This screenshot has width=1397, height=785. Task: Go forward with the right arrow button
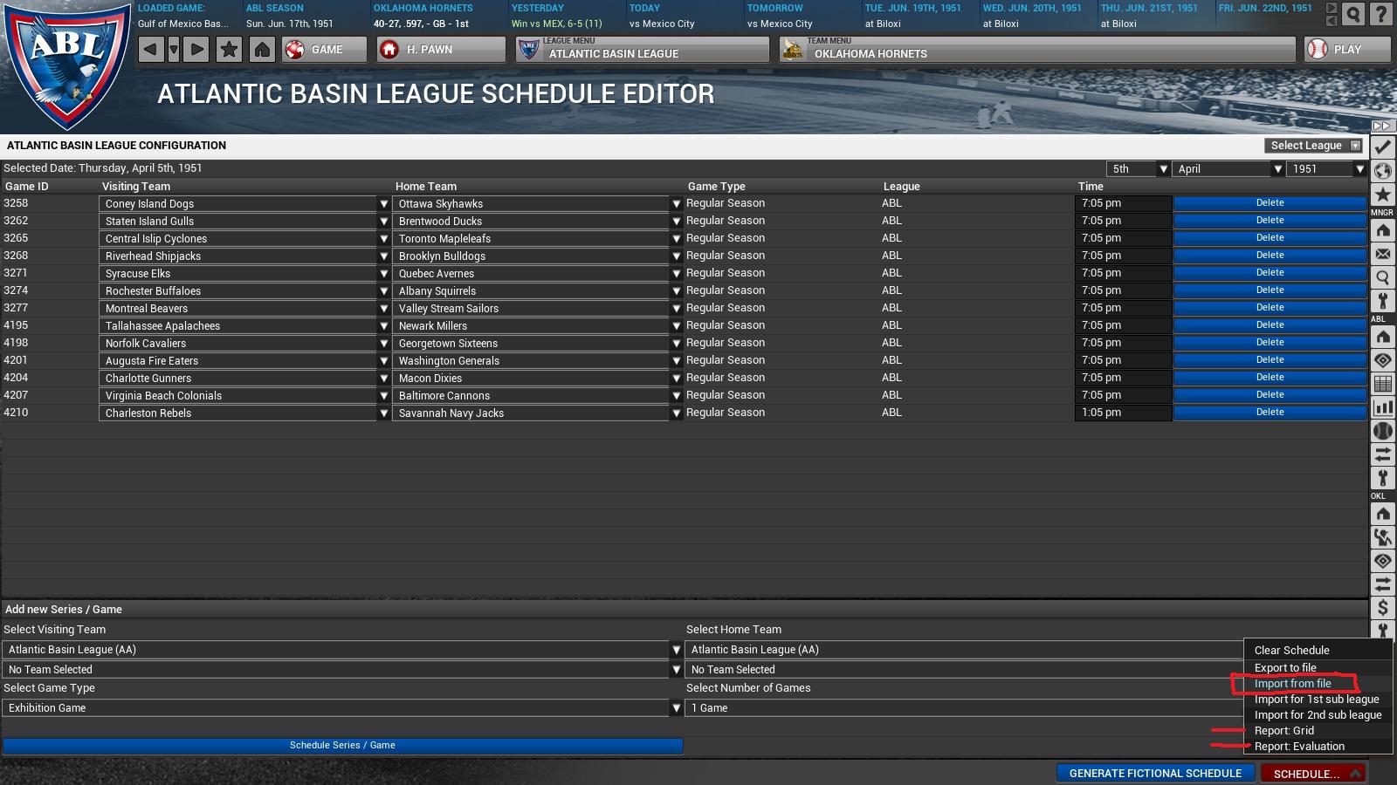pyautogui.click(x=197, y=50)
